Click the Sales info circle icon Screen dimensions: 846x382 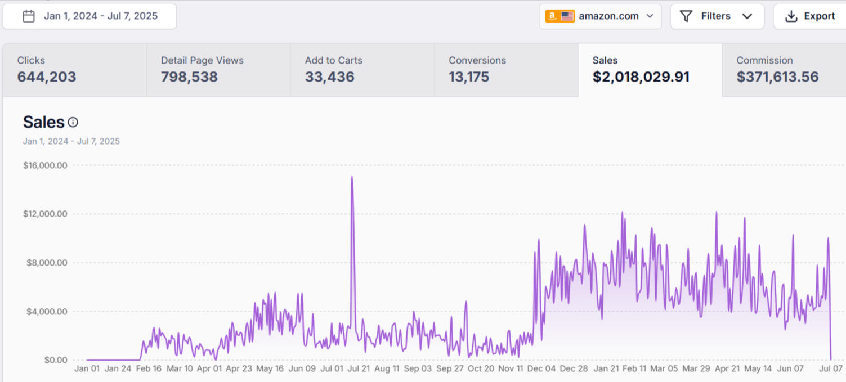pyautogui.click(x=73, y=122)
